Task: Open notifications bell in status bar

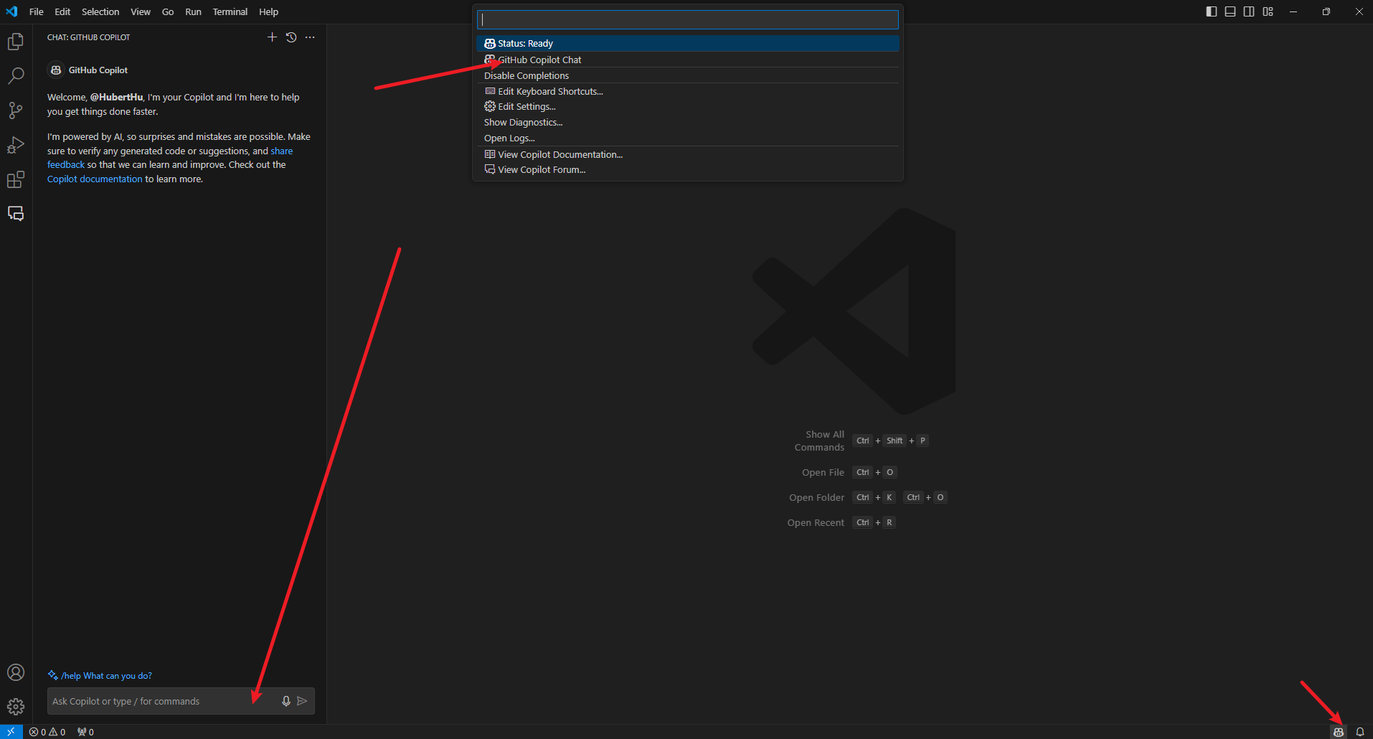Action: (x=1360, y=732)
